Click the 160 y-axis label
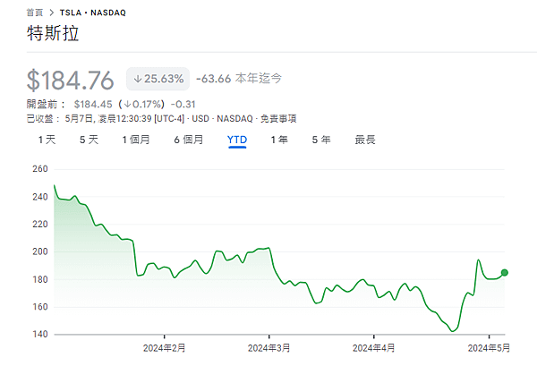The width and height of the screenshot is (537, 366). tap(40, 307)
